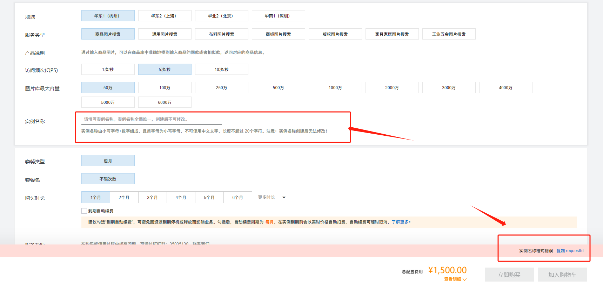
Task: Click the ¥1,500.00 total price
Action: [447, 270]
